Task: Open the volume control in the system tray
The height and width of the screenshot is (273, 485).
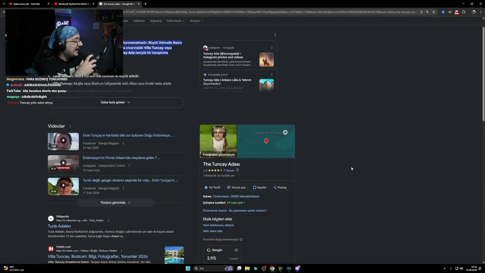Action: coord(461,268)
